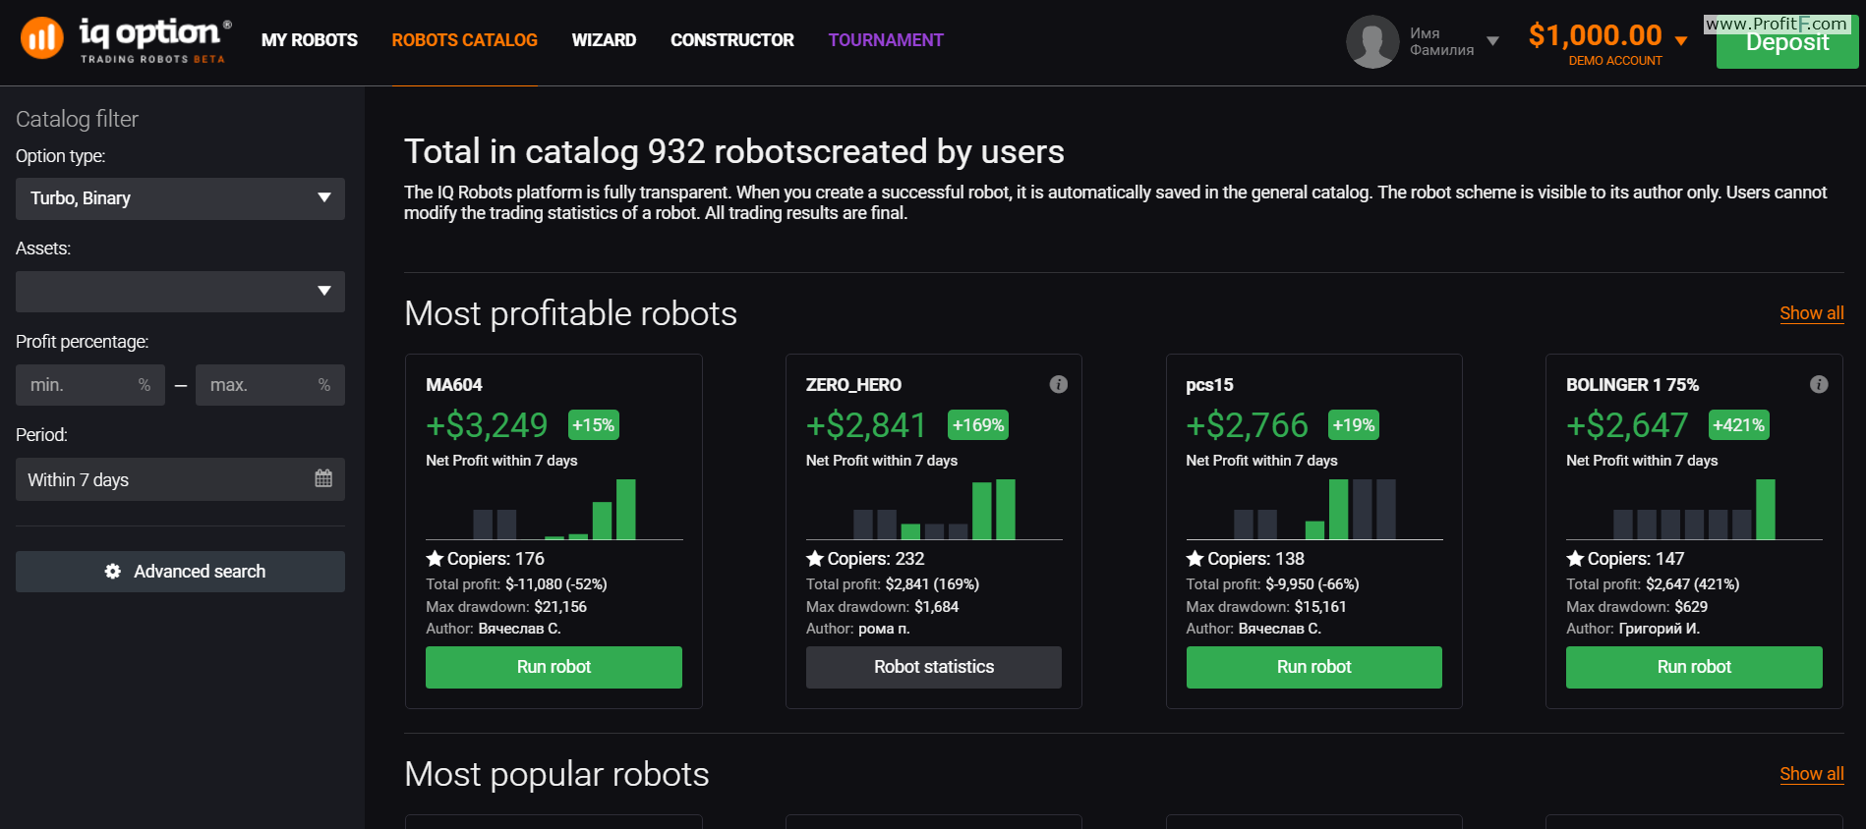Open MY ROBOTS tab
This screenshot has height=829, width=1866.
pyautogui.click(x=310, y=40)
